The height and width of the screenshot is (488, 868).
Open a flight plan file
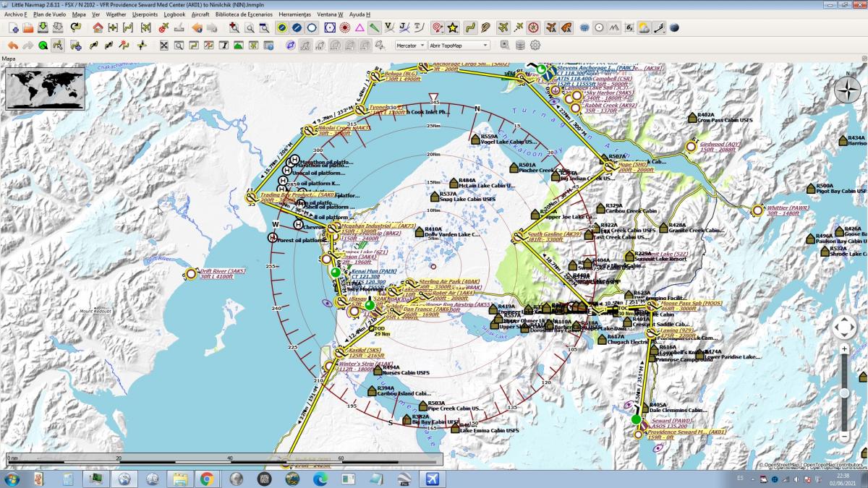tap(27, 27)
